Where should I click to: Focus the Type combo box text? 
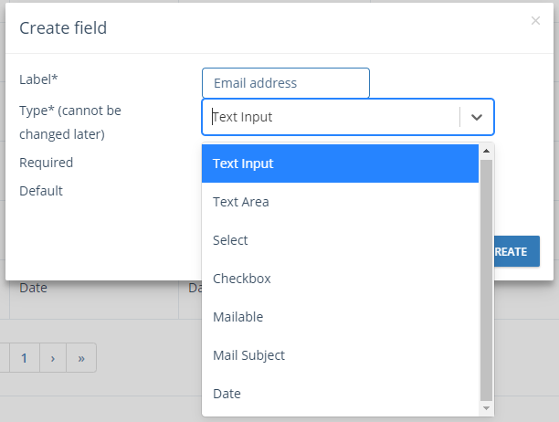coord(331,117)
